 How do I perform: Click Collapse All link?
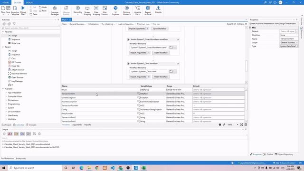coord(242,24)
